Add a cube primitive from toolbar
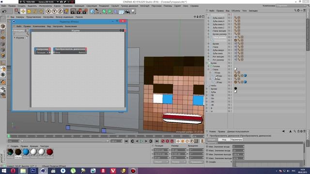This screenshot has height=174, width=310. click(92, 12)
